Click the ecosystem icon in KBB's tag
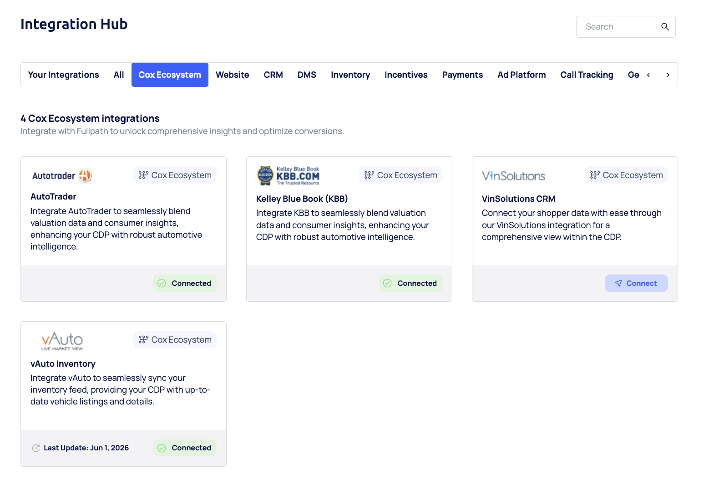 [369, 175]
